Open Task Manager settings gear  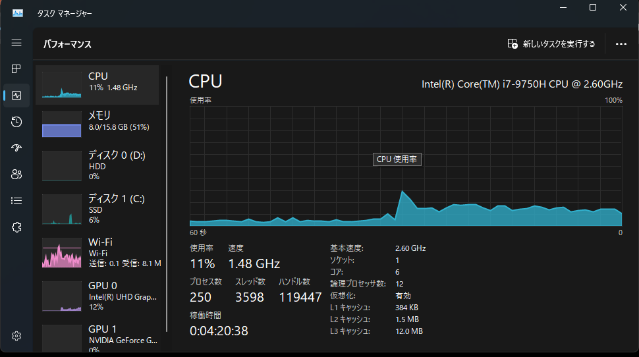pyautogui.click(x=16, y=336)
